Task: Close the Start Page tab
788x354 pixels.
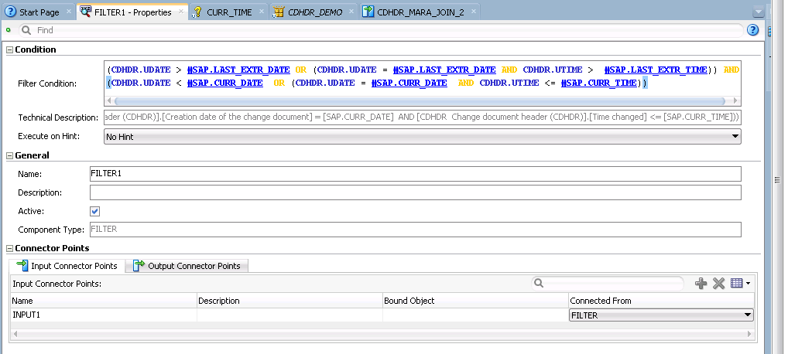Action: [x=69, y=12]
